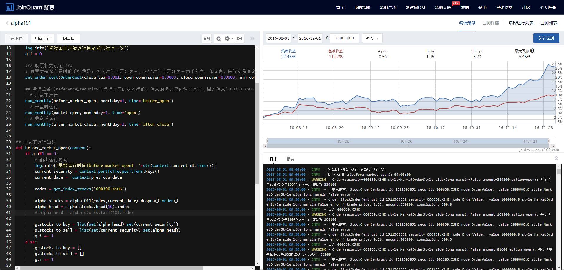Open 策略广场 in top navigation
Viewport: 564px width, 270px height.
point(388,8)
